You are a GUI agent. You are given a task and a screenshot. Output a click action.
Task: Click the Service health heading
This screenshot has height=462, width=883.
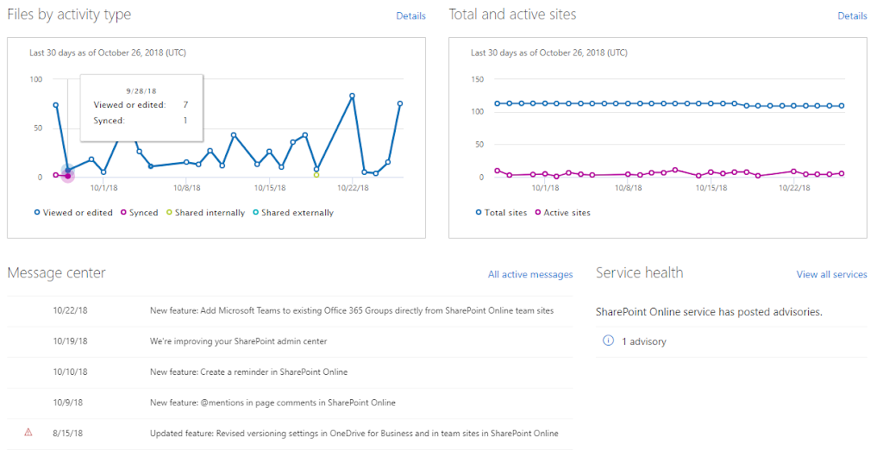(639, 273)
